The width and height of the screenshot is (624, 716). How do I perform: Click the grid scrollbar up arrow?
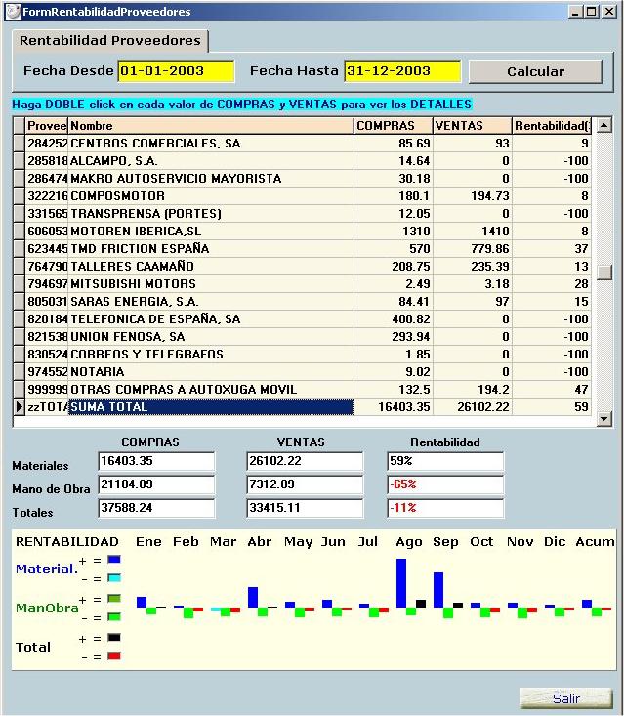tap(604, 125)
